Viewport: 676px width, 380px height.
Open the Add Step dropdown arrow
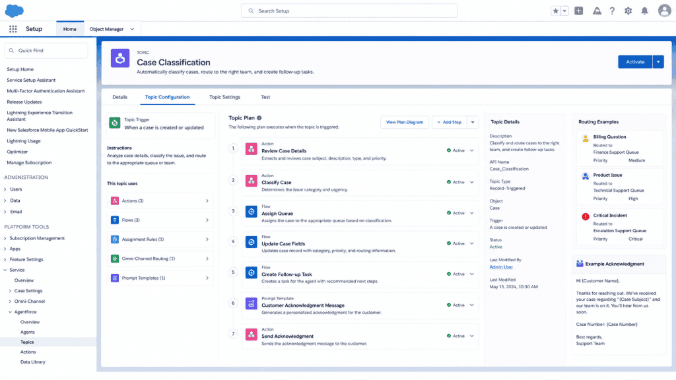point(473,122)
